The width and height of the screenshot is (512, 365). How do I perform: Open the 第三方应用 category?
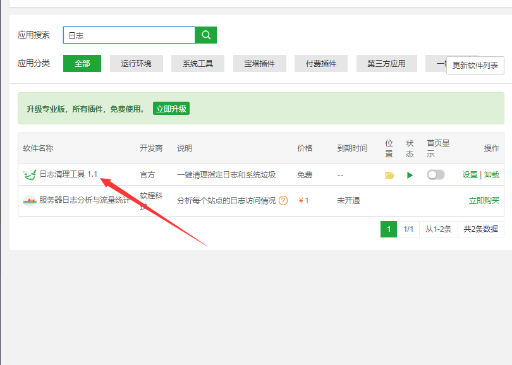[386, 64]
